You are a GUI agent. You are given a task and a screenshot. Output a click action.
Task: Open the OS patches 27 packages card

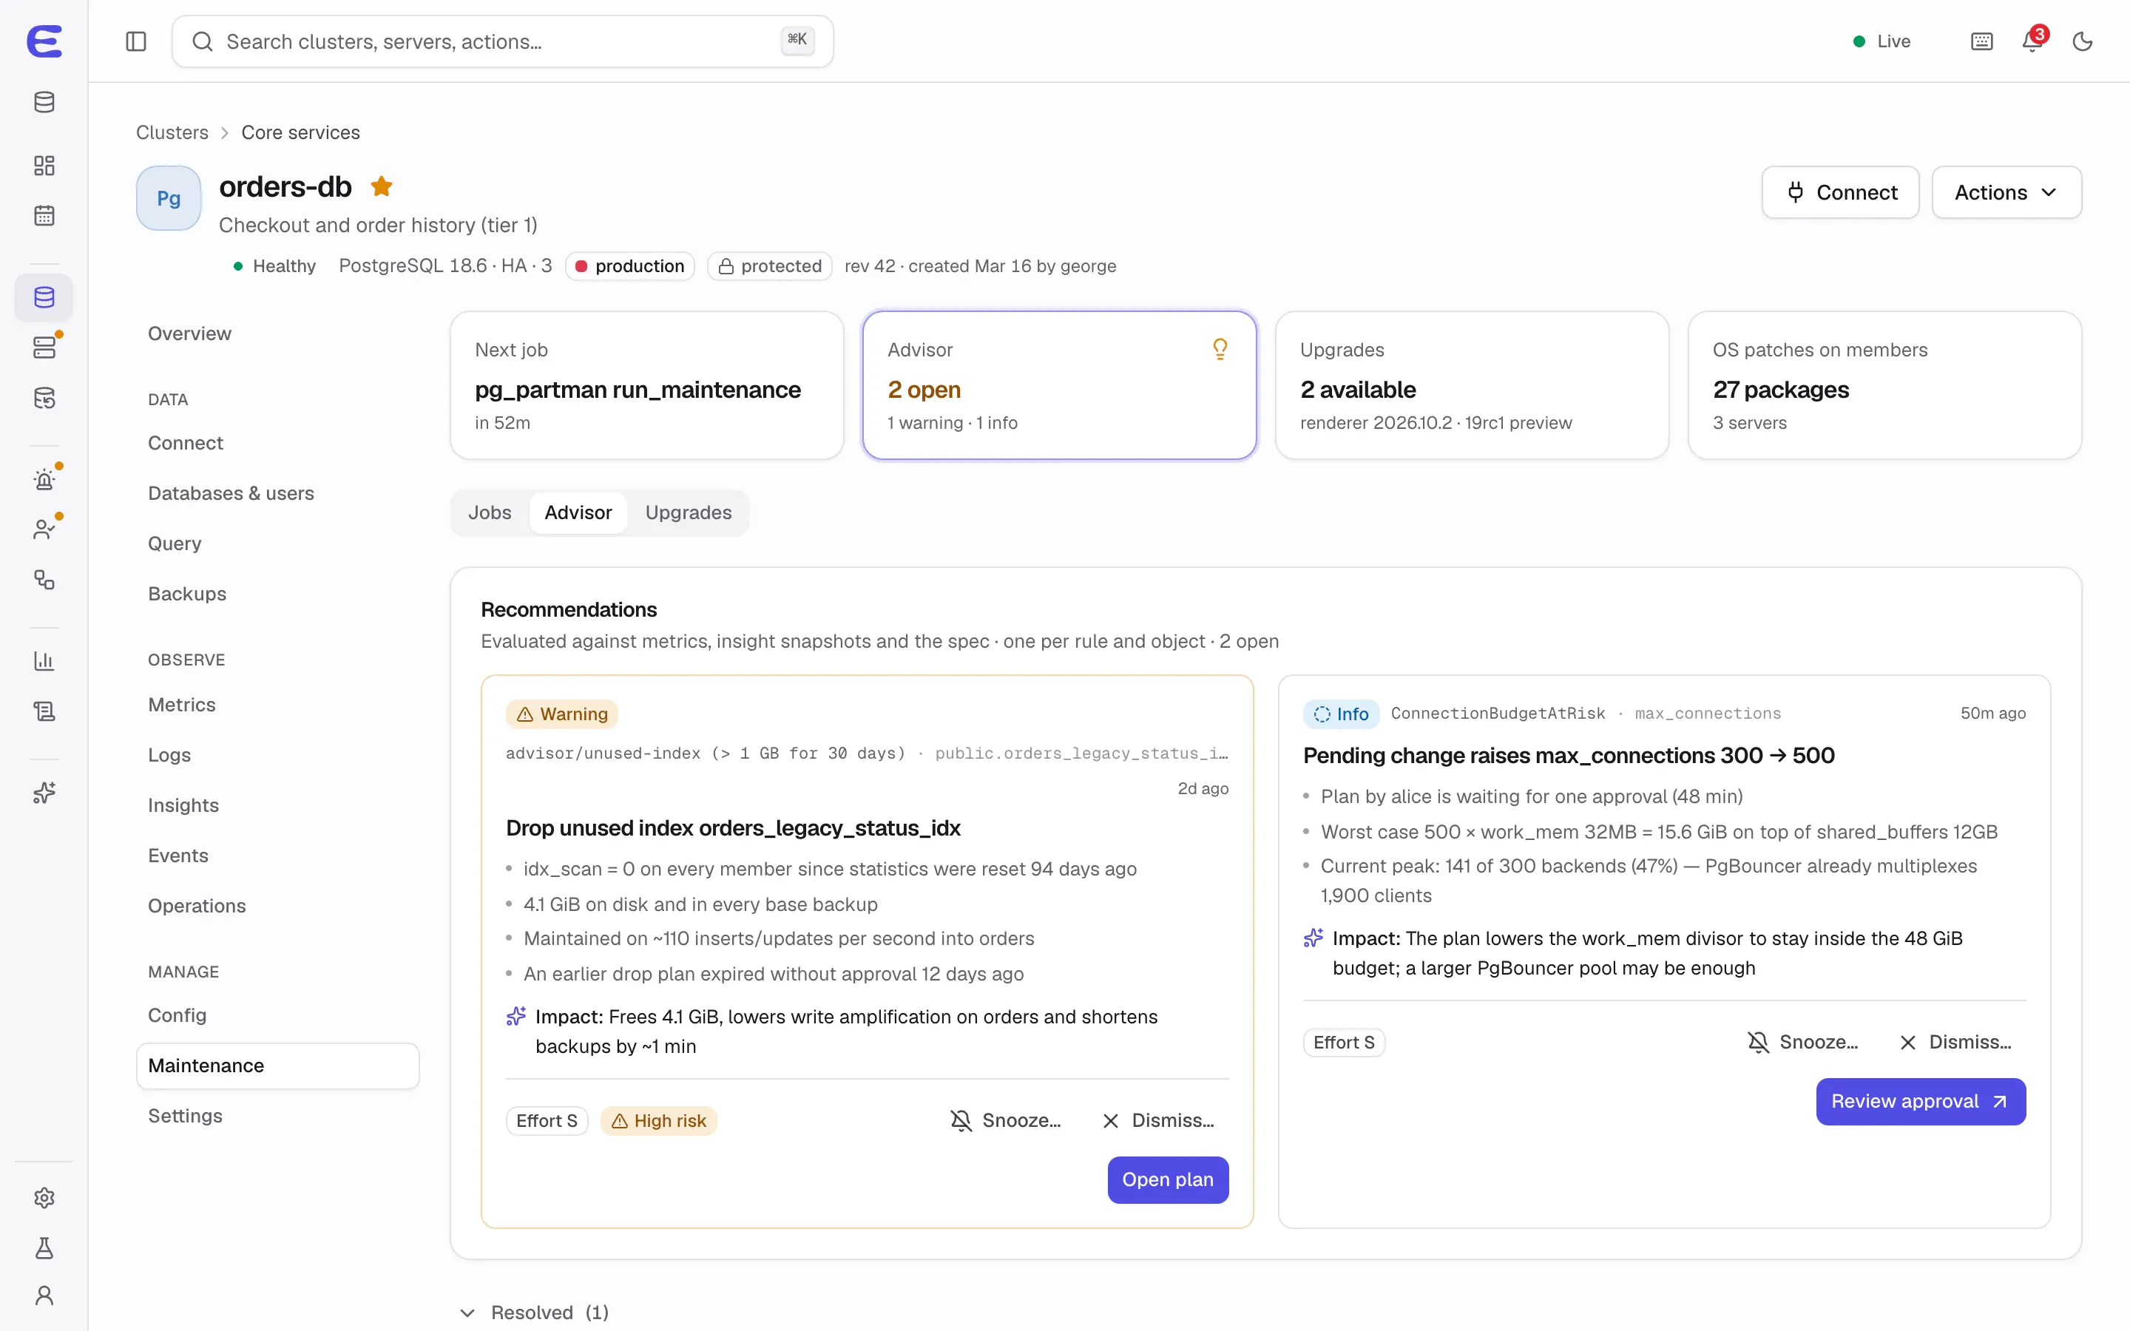(1884, 385)
